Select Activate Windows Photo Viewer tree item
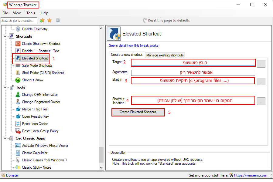Image resolution: width=273 pixels, height=182 pixels. [45, 146]
